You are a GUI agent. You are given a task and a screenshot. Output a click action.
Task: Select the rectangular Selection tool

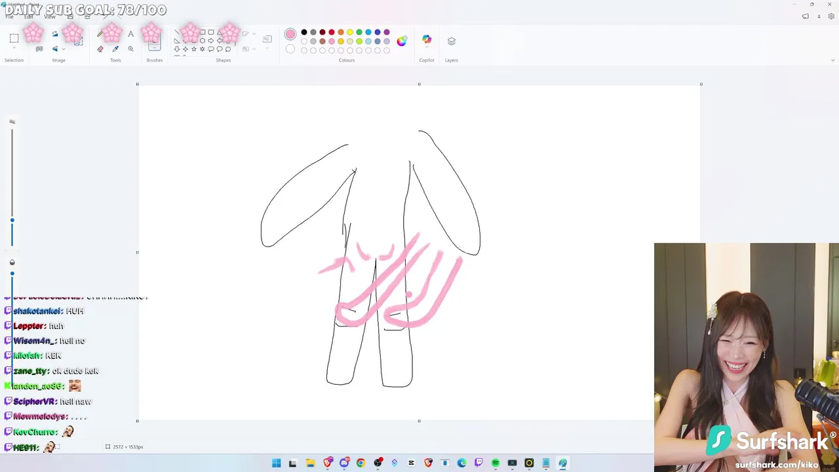(x=14, y=38)
